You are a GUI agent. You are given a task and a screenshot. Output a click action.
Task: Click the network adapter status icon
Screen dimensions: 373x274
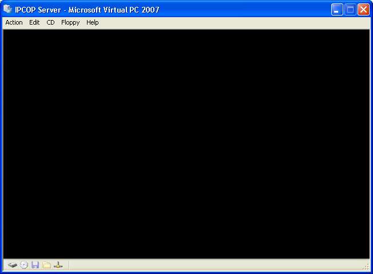click(x=58, y=265)
